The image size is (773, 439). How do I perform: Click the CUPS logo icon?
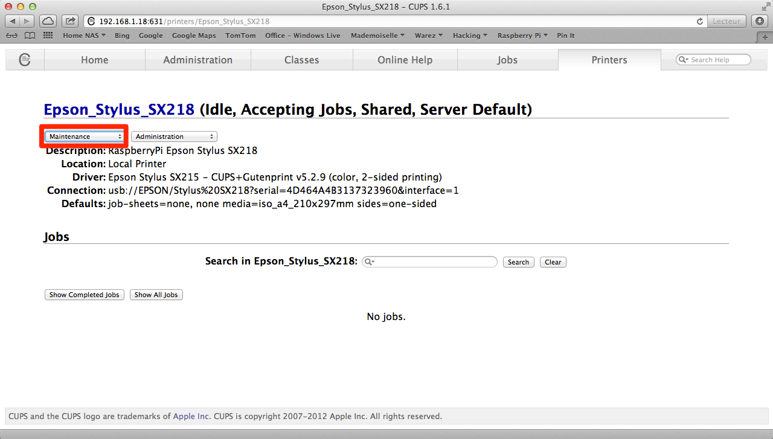[25, 60]
